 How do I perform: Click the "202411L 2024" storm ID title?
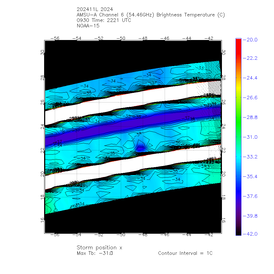coord(95,9)
